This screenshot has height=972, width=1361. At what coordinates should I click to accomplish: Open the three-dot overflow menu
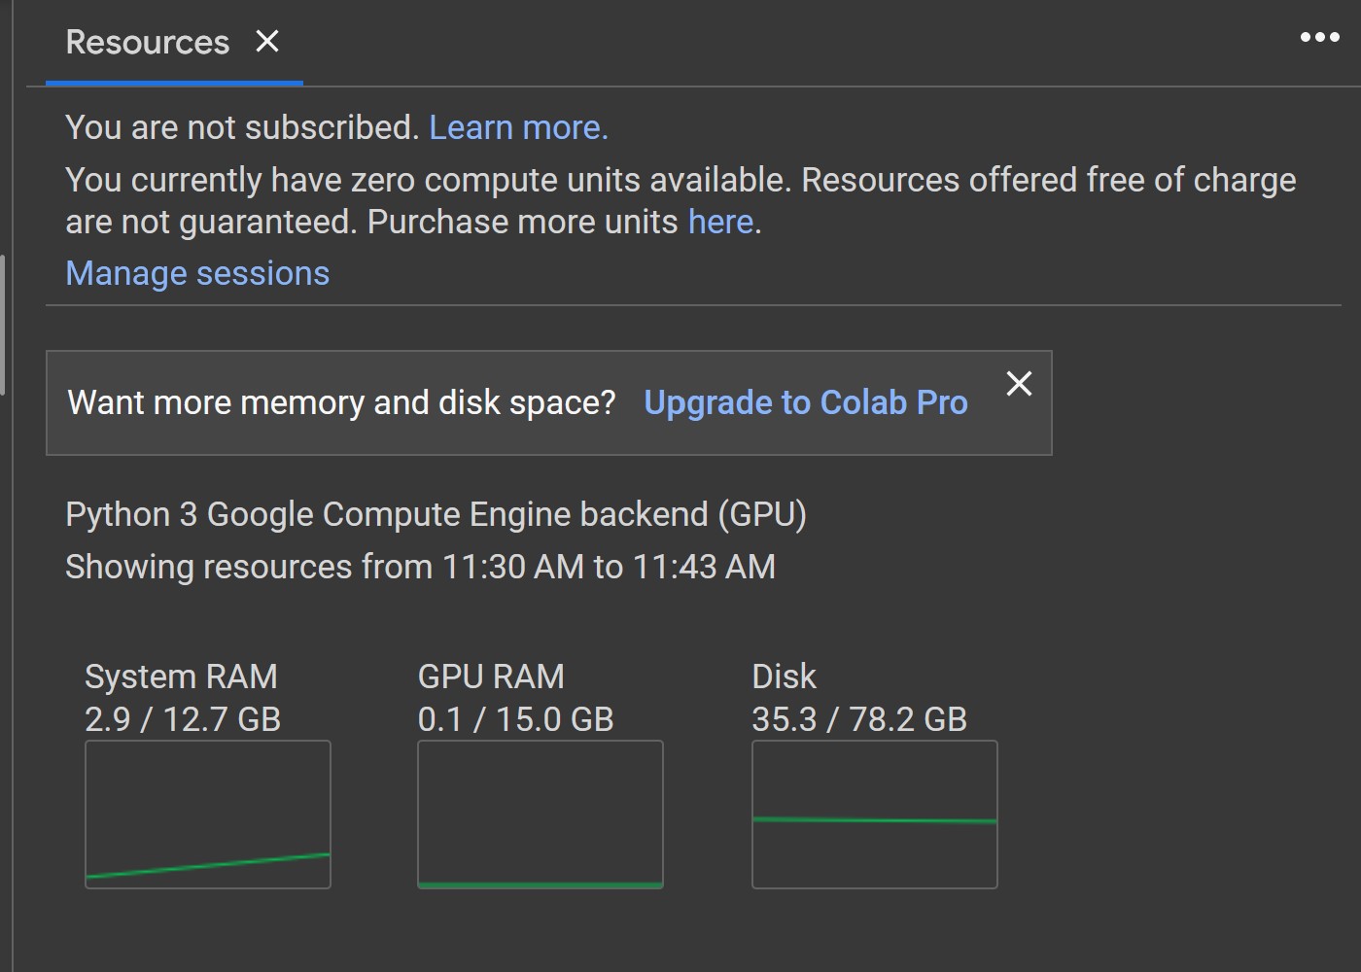[1319, 37]
